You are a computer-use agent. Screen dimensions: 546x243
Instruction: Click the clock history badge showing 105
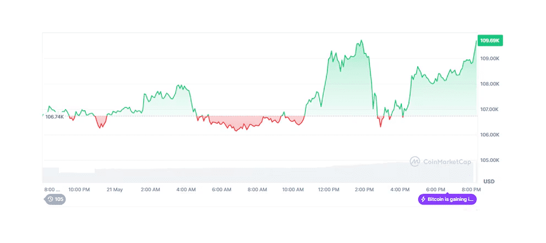(x=56, y=199)
